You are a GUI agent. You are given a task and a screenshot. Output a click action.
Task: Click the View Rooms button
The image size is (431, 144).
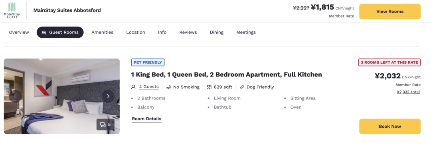click(x=390, y=12)
